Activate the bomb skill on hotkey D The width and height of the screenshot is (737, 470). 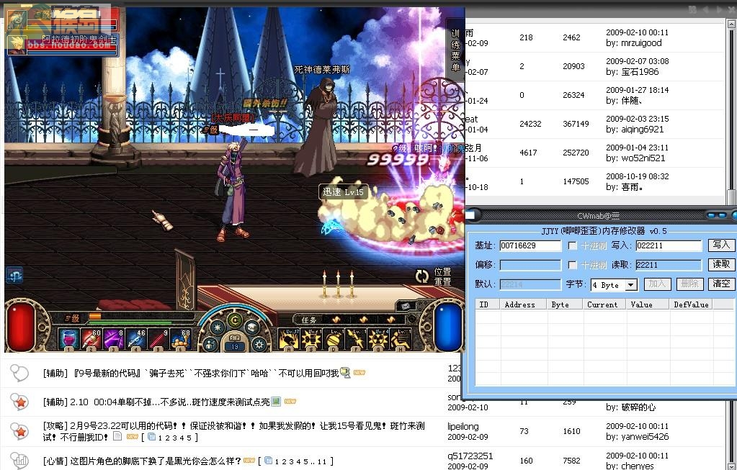(x=334, y=339)
